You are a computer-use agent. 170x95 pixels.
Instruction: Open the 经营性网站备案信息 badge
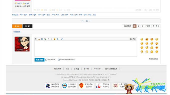86,86
